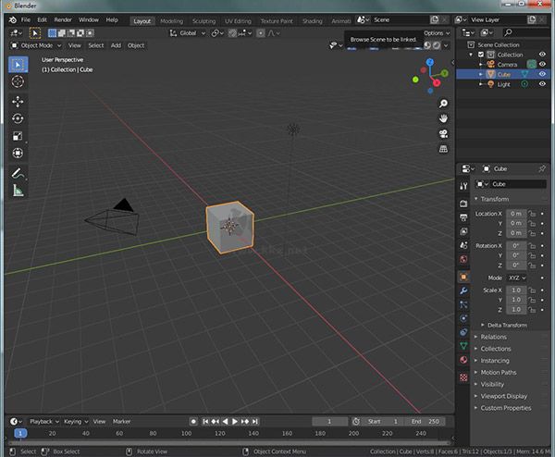Click the zoom magnifier icon in viewport
The width and height of the screenshot is (555, 457).
(x=444, y=102)
